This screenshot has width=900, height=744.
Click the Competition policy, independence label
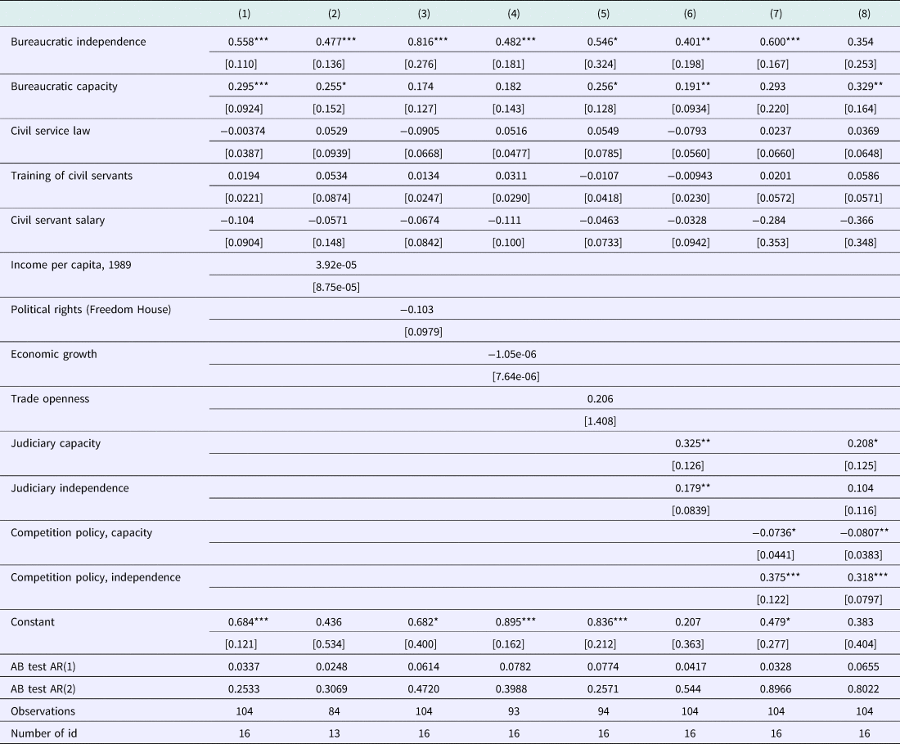point(95,577)
